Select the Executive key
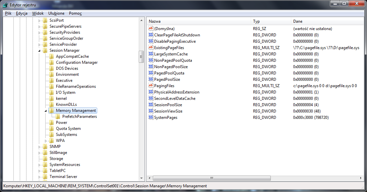This screenshot has height=192, width=367. pyautogui.click(x=64, y=80)
